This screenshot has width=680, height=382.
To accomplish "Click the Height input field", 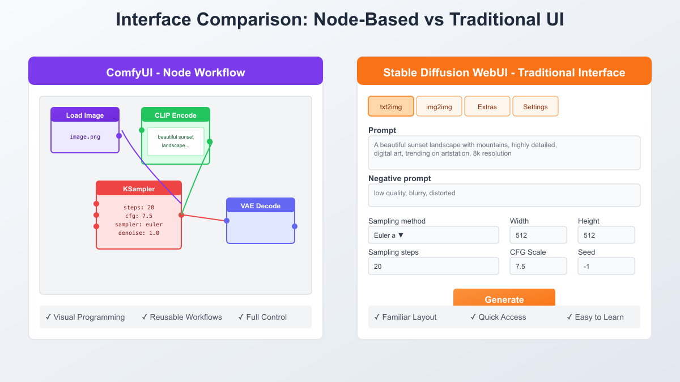I will pos(606,235).
